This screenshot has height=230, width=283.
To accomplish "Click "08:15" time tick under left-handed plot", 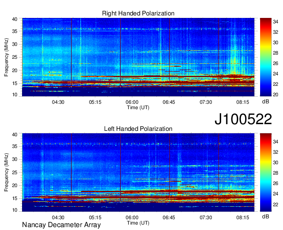I will pyautogui.click(x=243, y=217).
